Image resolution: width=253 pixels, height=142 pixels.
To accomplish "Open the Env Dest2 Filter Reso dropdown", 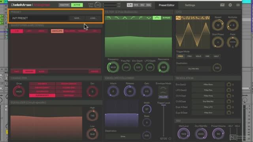I will (208, 84).
